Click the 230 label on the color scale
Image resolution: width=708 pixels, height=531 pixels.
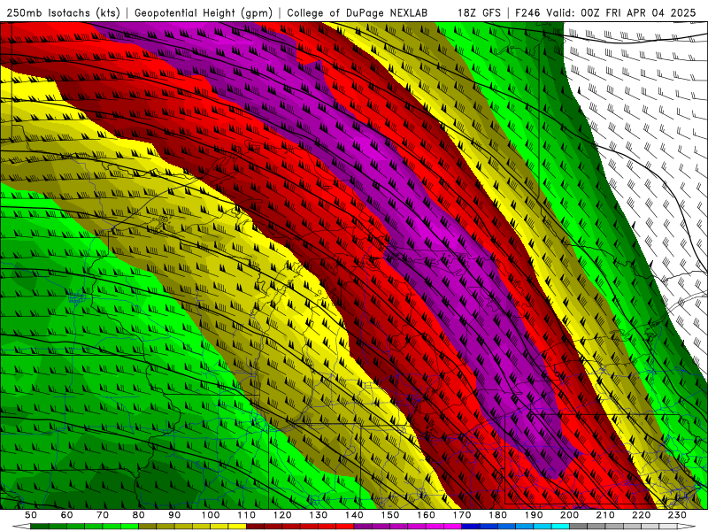click(x=677, y=515)
